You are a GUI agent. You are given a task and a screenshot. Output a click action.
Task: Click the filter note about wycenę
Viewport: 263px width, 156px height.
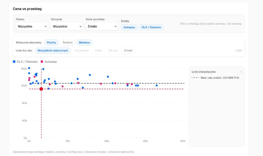[x=211, y=24]
